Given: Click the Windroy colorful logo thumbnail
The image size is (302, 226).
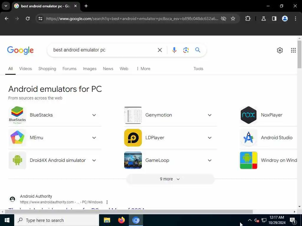Looking at the screenshot, I should pyautogui.click(x=248, y=160).
